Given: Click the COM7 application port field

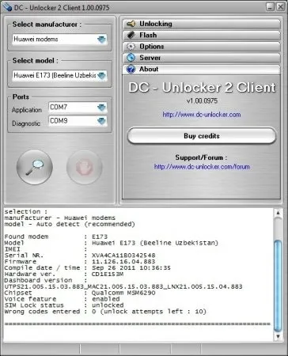Looking at the screenshot, I should [x=78, y=108].
